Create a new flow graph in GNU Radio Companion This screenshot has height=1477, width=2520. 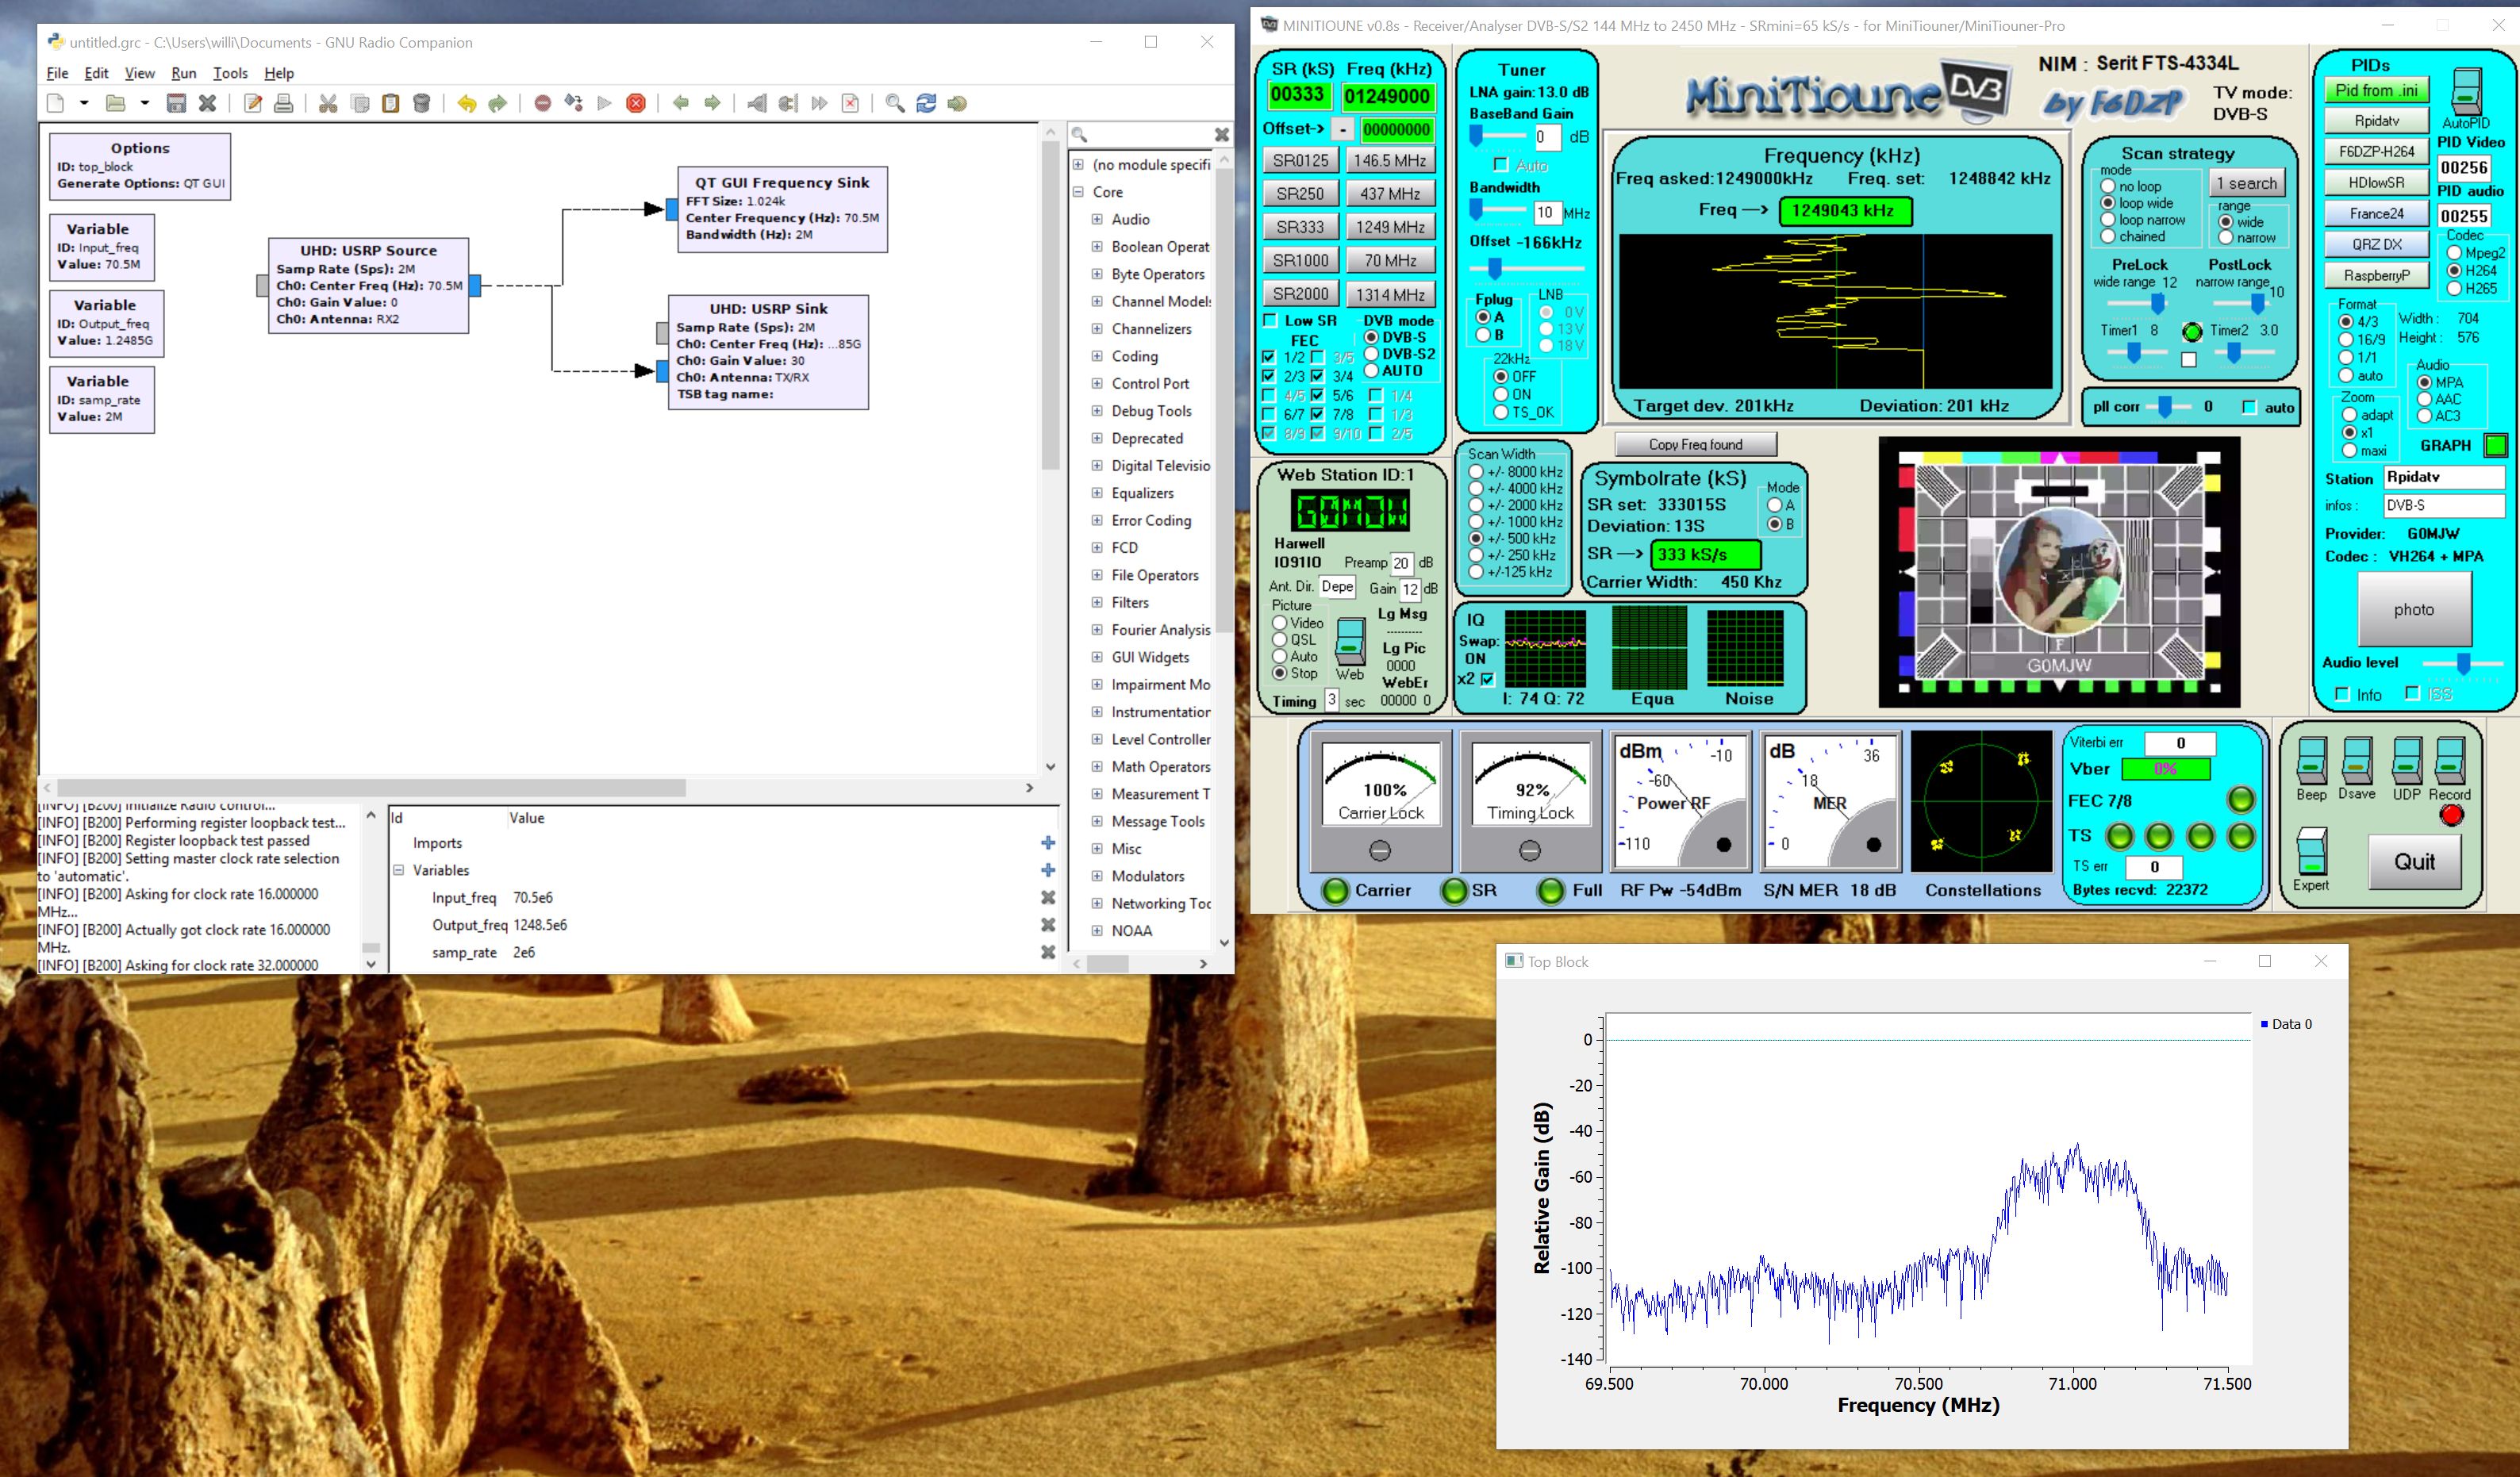coord(56,103)
